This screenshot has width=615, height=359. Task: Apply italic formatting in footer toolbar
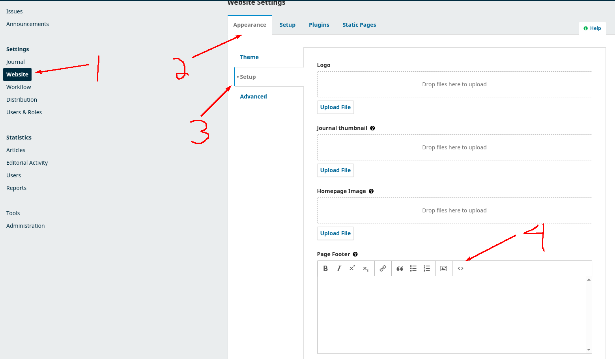(x=339, y=268)
